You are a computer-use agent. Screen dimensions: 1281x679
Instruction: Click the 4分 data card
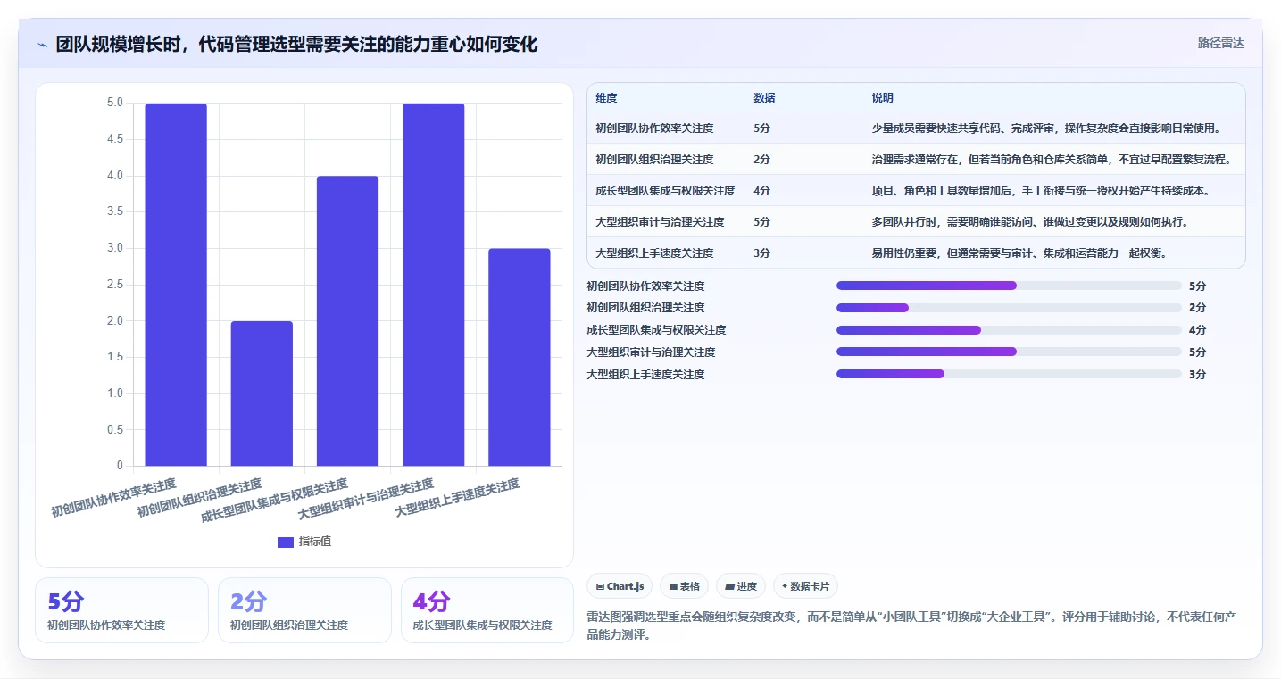[487, 610]
